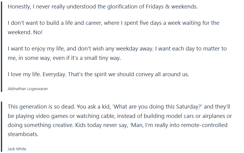Click the author name Akilnathan Logeswaran

pyautogui.click(x=28, y=89)
